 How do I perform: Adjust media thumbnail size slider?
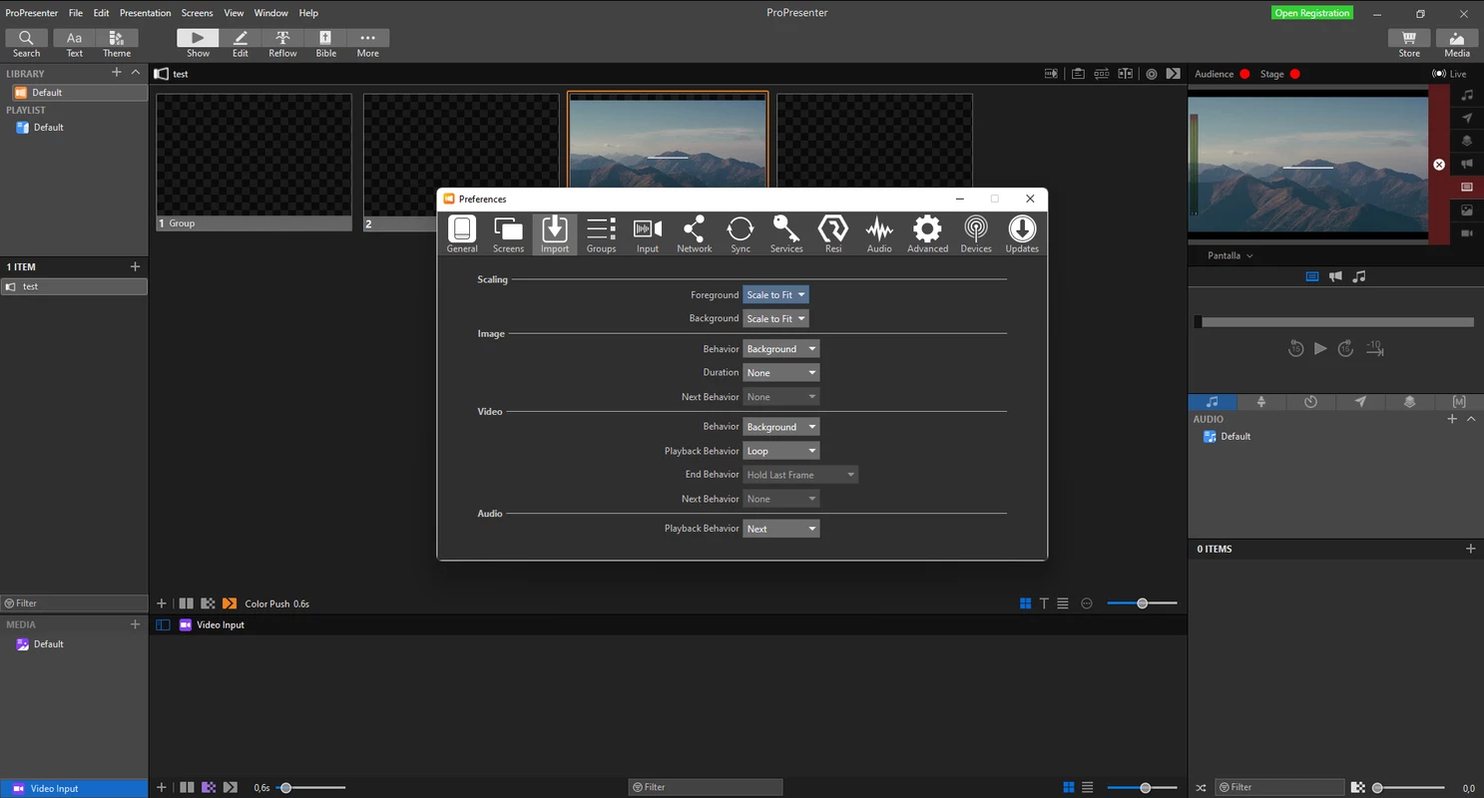coord(1145,788)
